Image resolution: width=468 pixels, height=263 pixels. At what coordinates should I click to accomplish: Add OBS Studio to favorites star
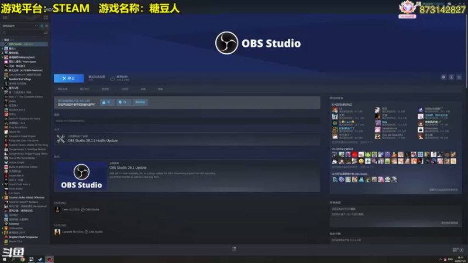459,77
